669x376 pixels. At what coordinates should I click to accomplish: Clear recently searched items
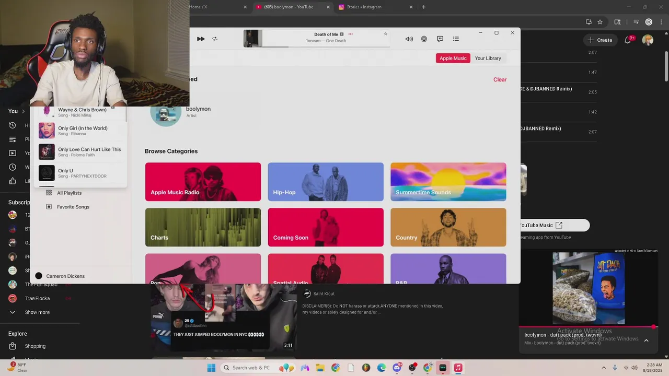(x=500, y=79)
